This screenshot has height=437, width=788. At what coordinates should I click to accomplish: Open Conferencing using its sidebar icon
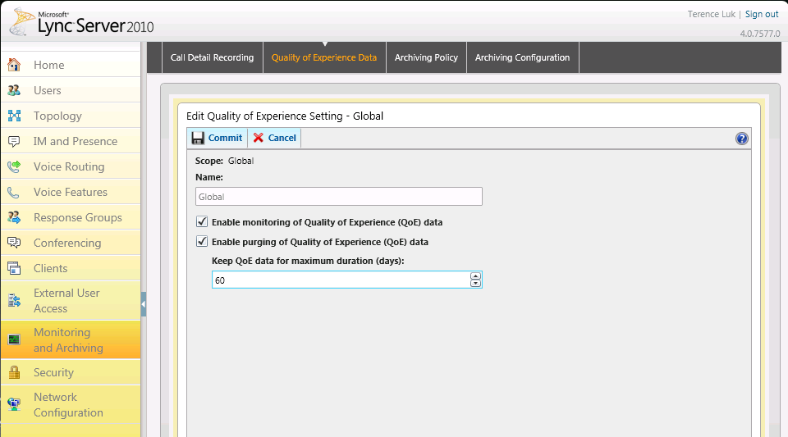[14, 243]
